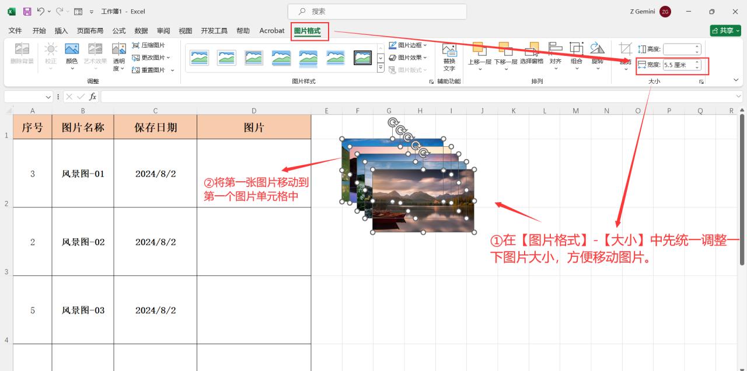
Task: Open the ZG account avatar
Action: click(x=665, y=12)
